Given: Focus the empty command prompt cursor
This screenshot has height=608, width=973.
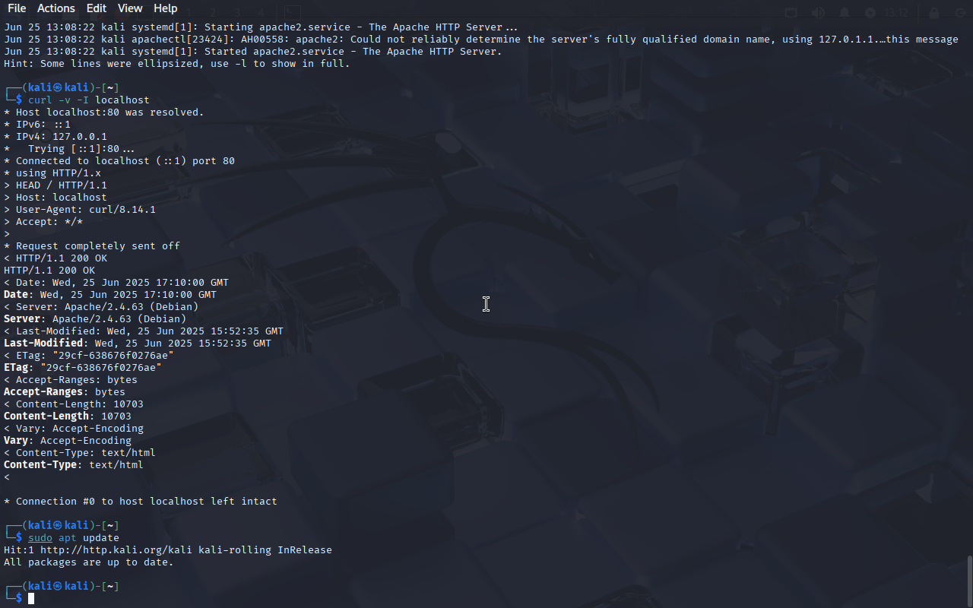Looking at the screenshot, I should [x=31, y=599].
